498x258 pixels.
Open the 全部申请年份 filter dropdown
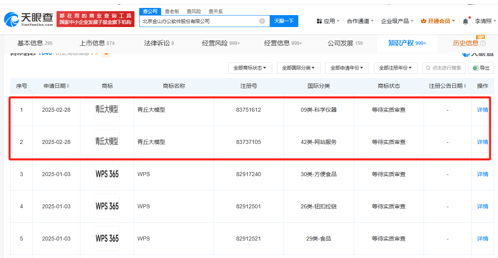pyautogui.click(x=347, y=68)
